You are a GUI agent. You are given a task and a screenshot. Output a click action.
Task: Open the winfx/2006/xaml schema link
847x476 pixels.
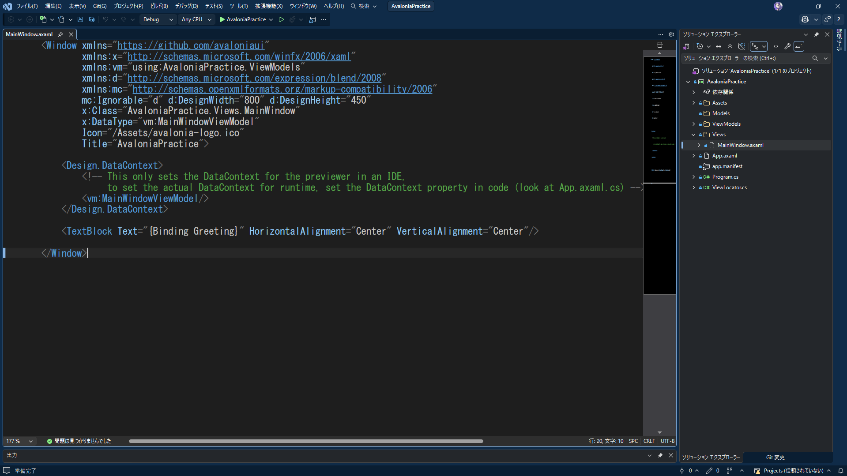239,56
